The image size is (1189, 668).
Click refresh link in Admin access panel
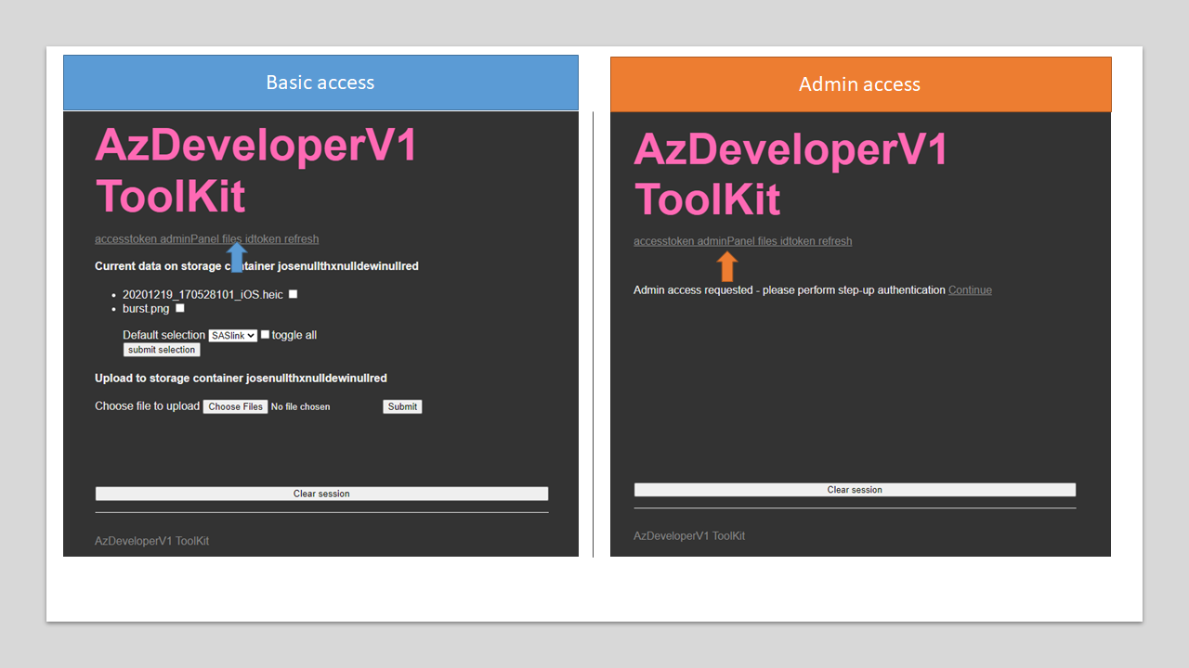pyautogui.click(x=835, y=241)
